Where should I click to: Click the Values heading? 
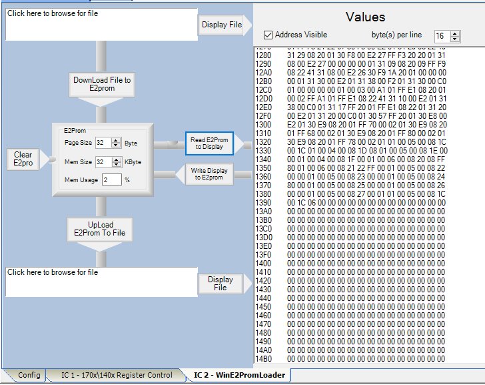coord(365,17)
